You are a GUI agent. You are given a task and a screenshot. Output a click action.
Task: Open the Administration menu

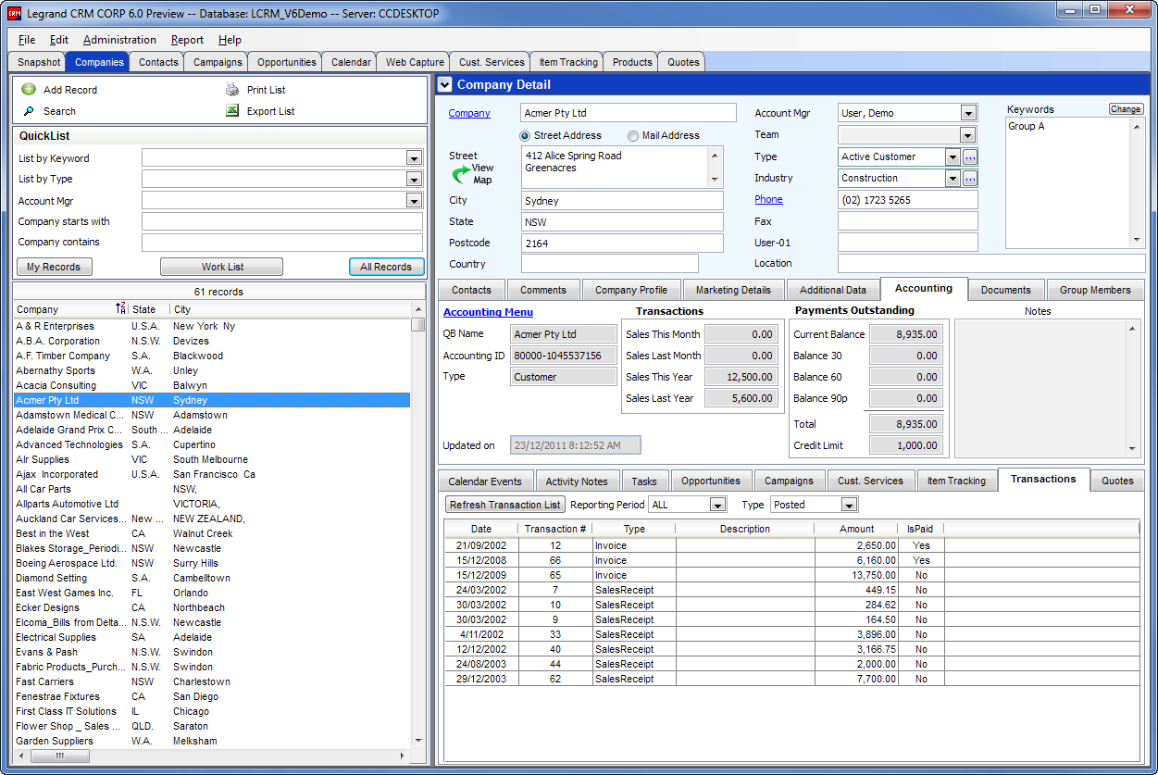(119, 40)
